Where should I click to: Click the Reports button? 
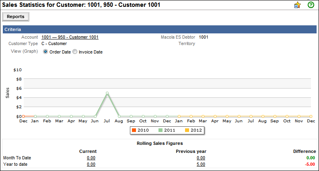pyautogui.click(x=16, y=17)
